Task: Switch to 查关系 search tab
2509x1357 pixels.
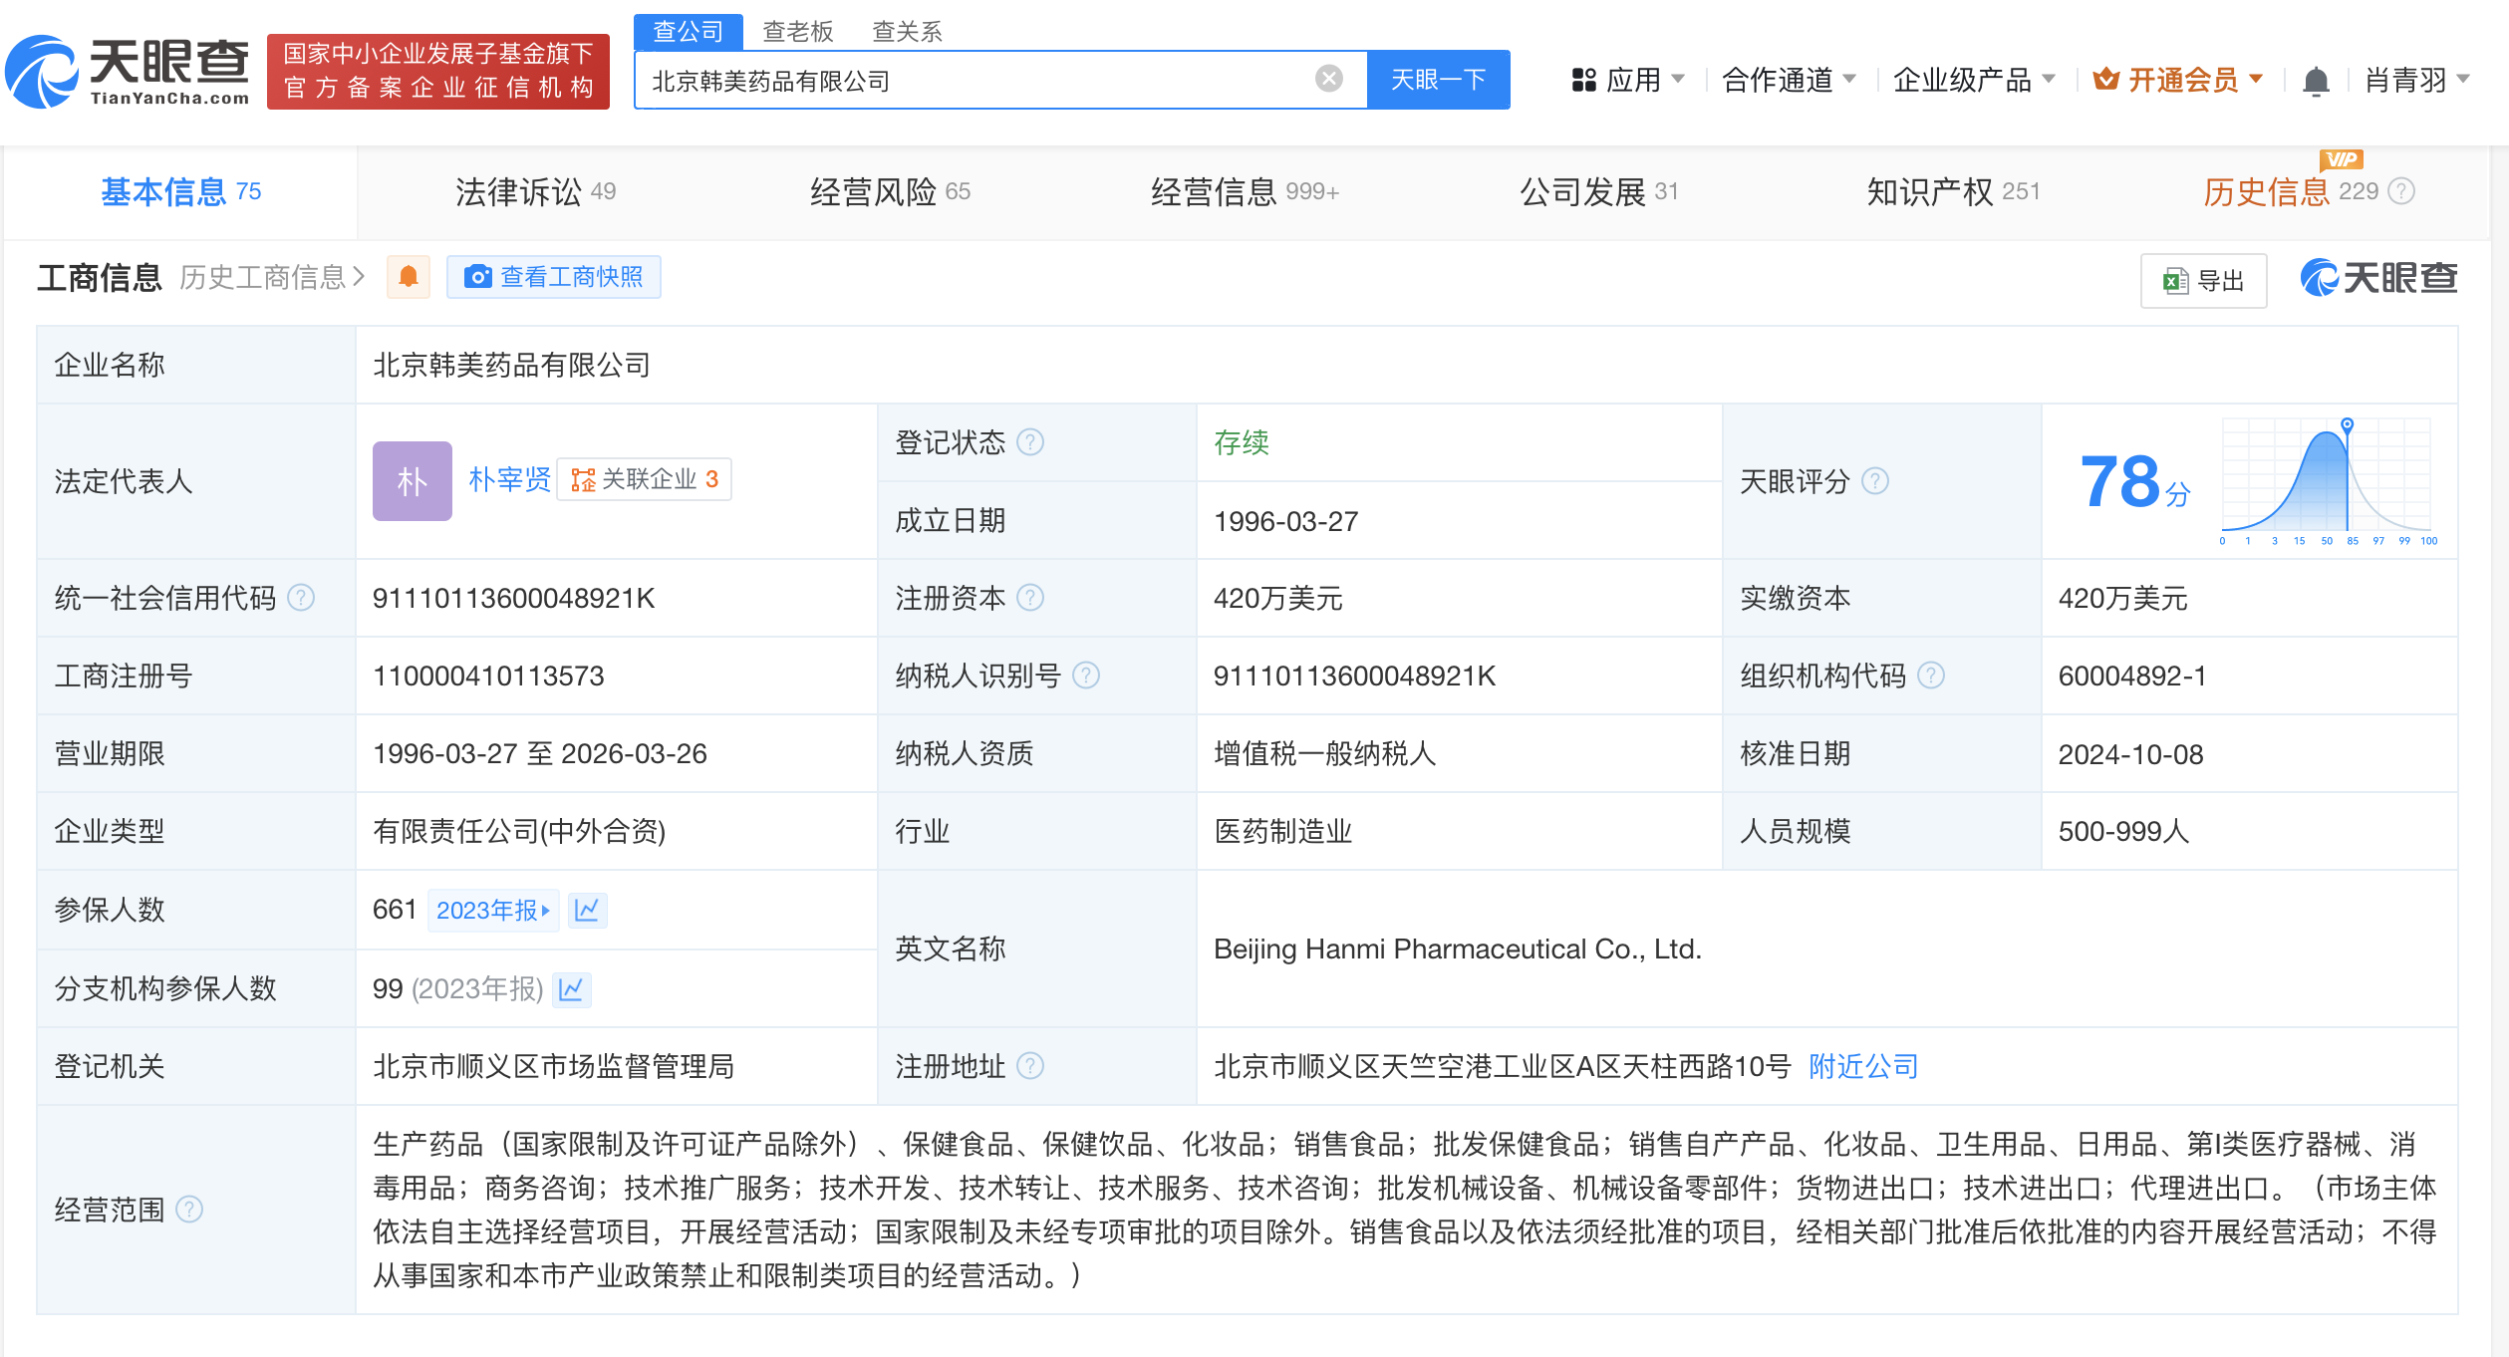Action: coord(907,32)
